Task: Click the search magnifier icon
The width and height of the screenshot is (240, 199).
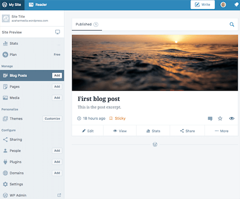Action: pos(232,24)
